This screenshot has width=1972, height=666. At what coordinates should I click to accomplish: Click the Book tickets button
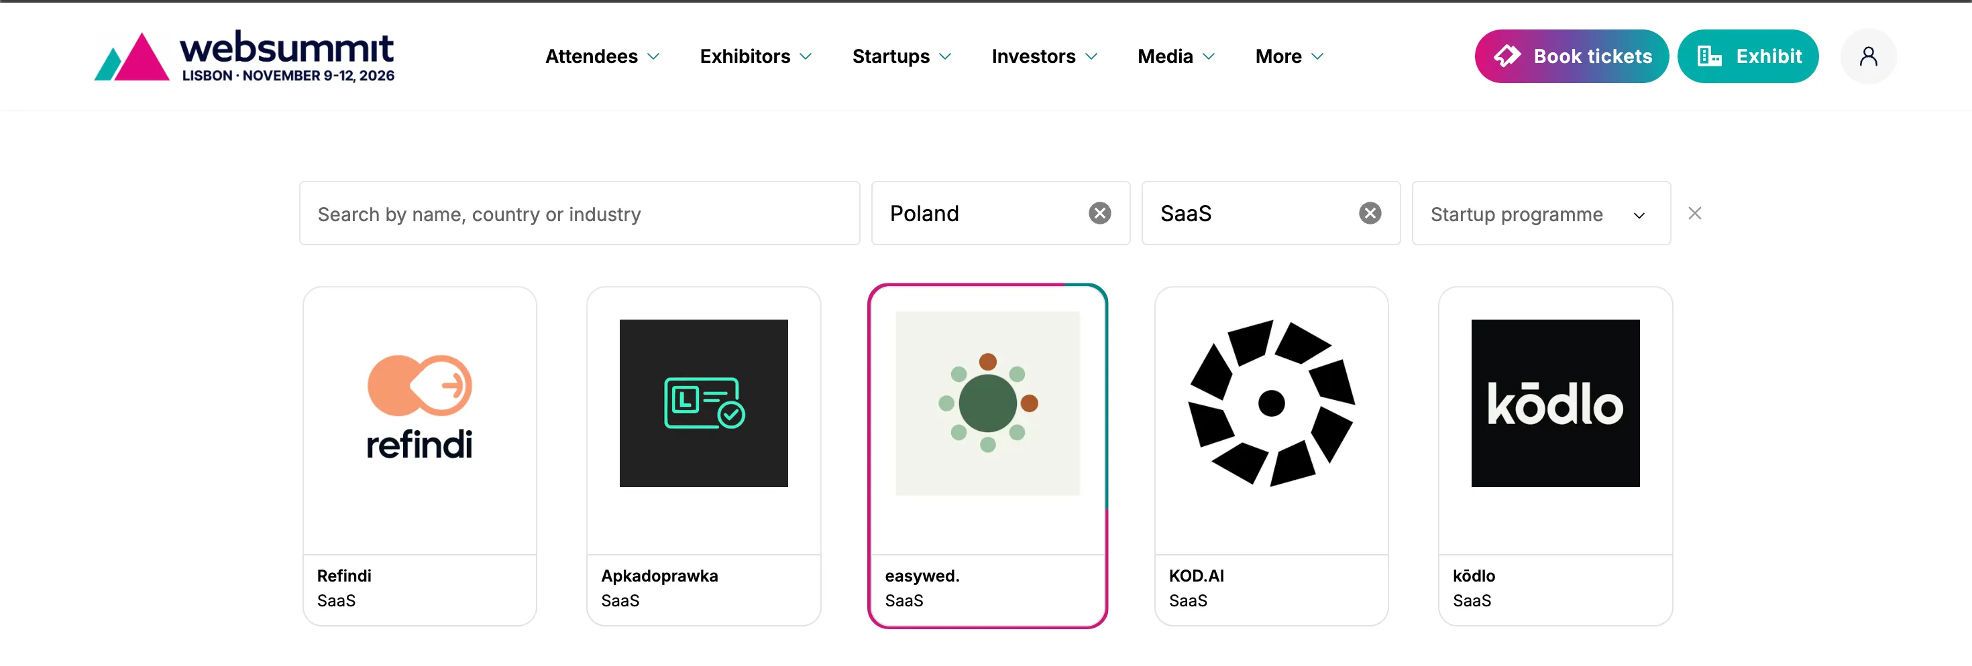point(1571,56)
